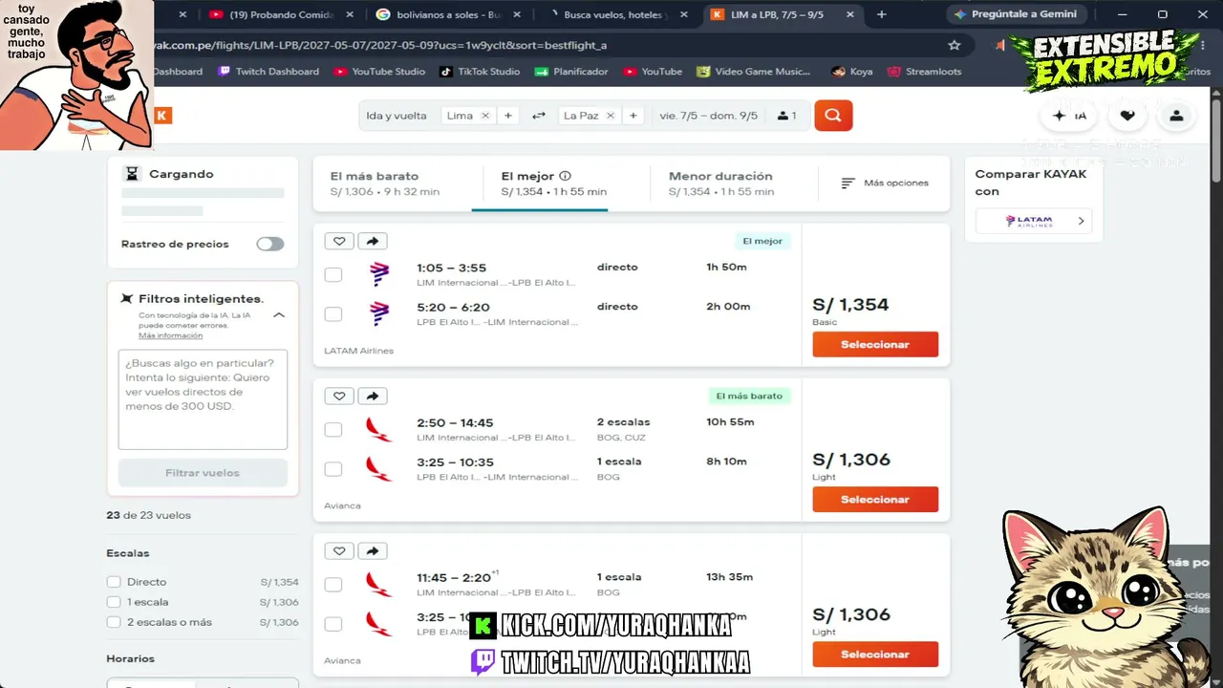Share the Avianca 2:50 – 14:45 flight
Viewport: 1223px width, 688px height.
(x=373, y=396)
